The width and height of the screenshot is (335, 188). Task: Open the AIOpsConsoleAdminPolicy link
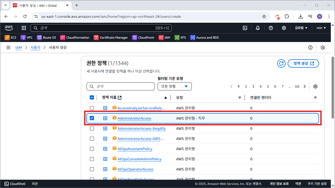pyautogui.click(x=139, y=159)
